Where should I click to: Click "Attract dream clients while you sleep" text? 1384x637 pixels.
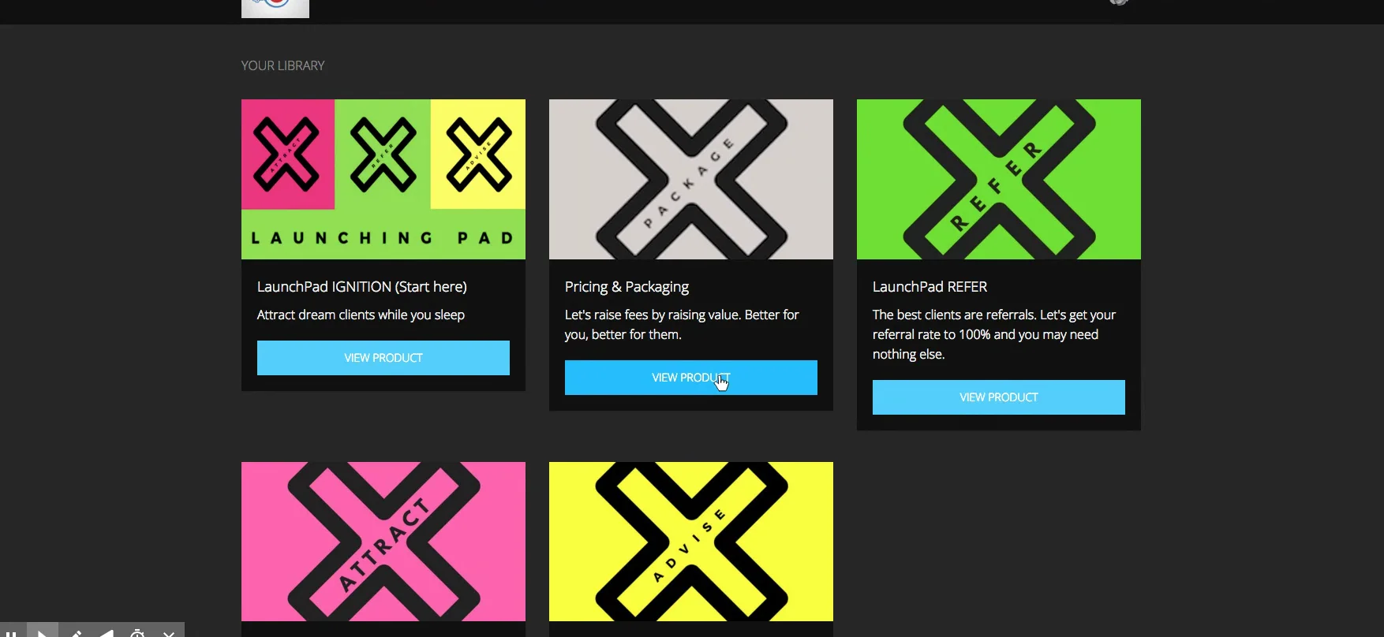pyautogui.click(x=361, y=315)
